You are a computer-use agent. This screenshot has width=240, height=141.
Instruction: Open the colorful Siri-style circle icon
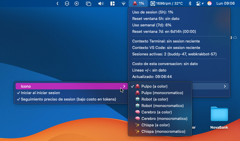point(209,3)
